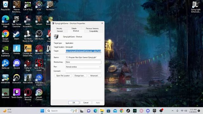This screenshot has height=114, width=203.
Task: Click into the Target field
Action: [83, 51]
